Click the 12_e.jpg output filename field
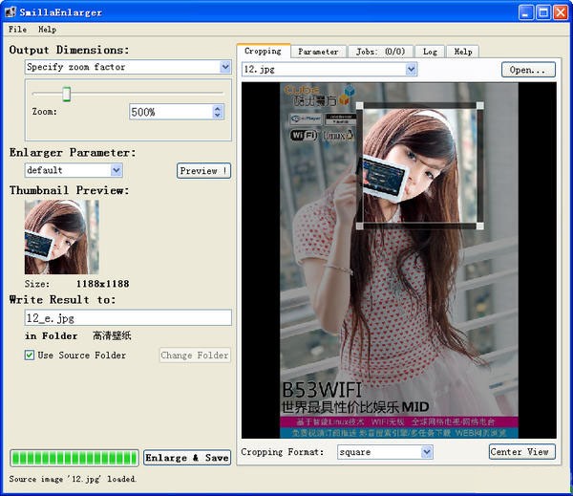Screen dimensions: 573x496 [x=128, y=318]
